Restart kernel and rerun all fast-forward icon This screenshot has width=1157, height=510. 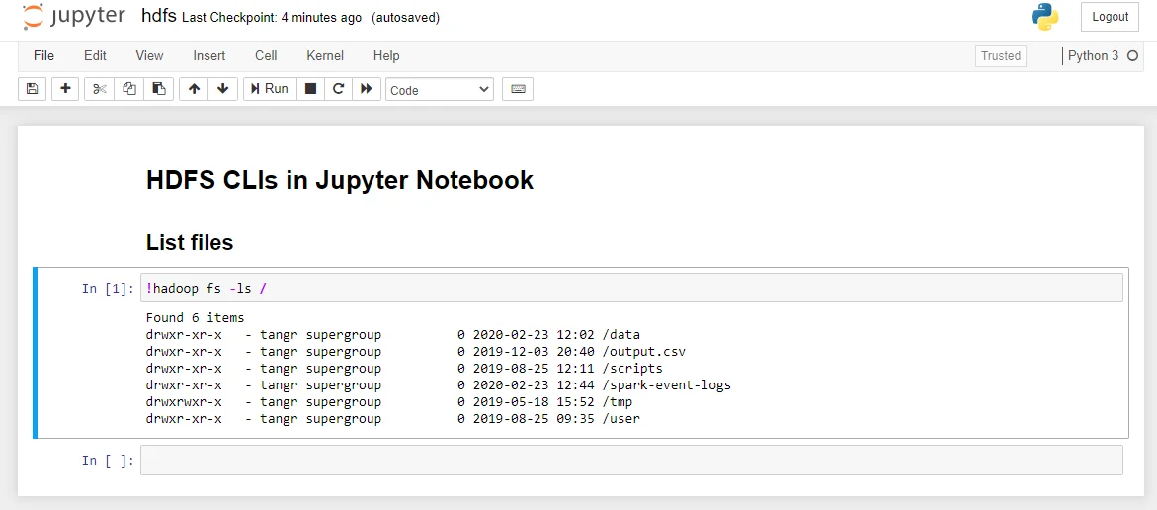[366, 89]
